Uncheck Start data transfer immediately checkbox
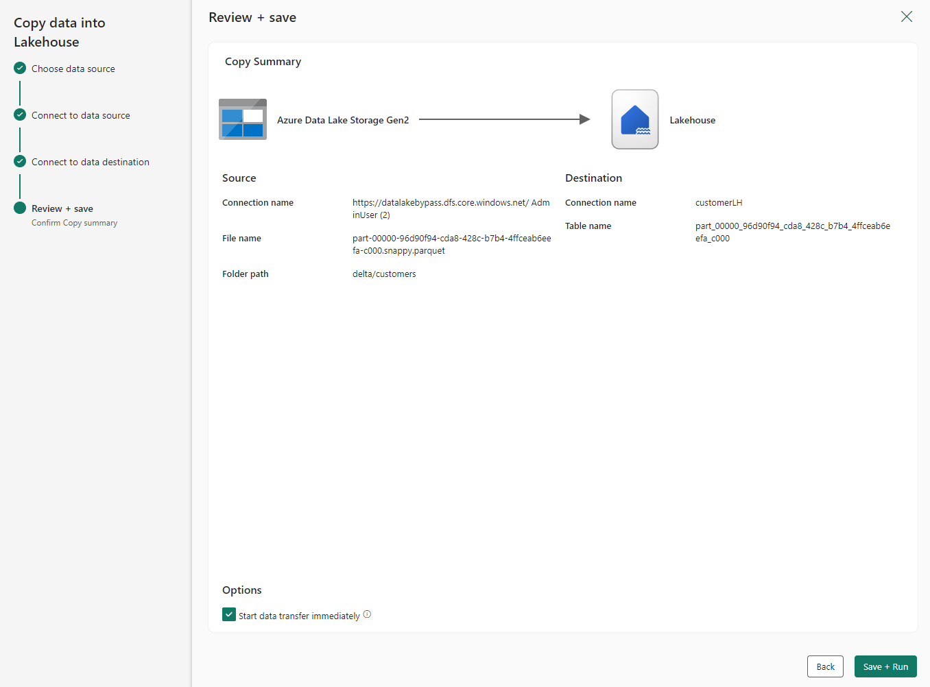Image resolution: width=930 pixels, height=687 pixels. [x=229, y=615]
